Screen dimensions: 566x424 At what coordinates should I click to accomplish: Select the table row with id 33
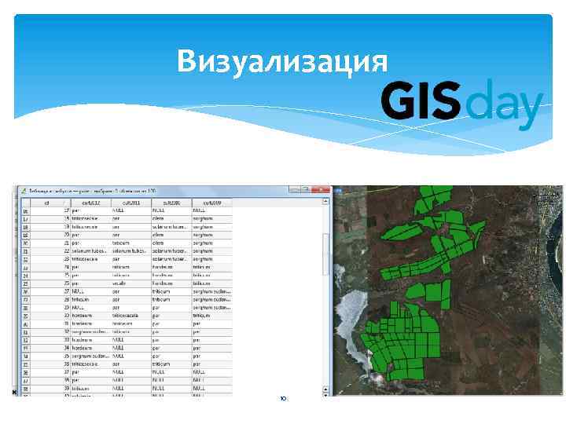point(127,340)
